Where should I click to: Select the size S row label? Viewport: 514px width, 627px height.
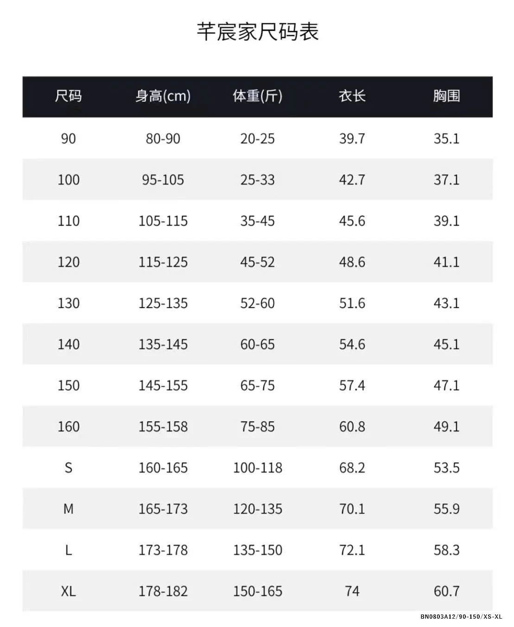(x=68, y=467)
